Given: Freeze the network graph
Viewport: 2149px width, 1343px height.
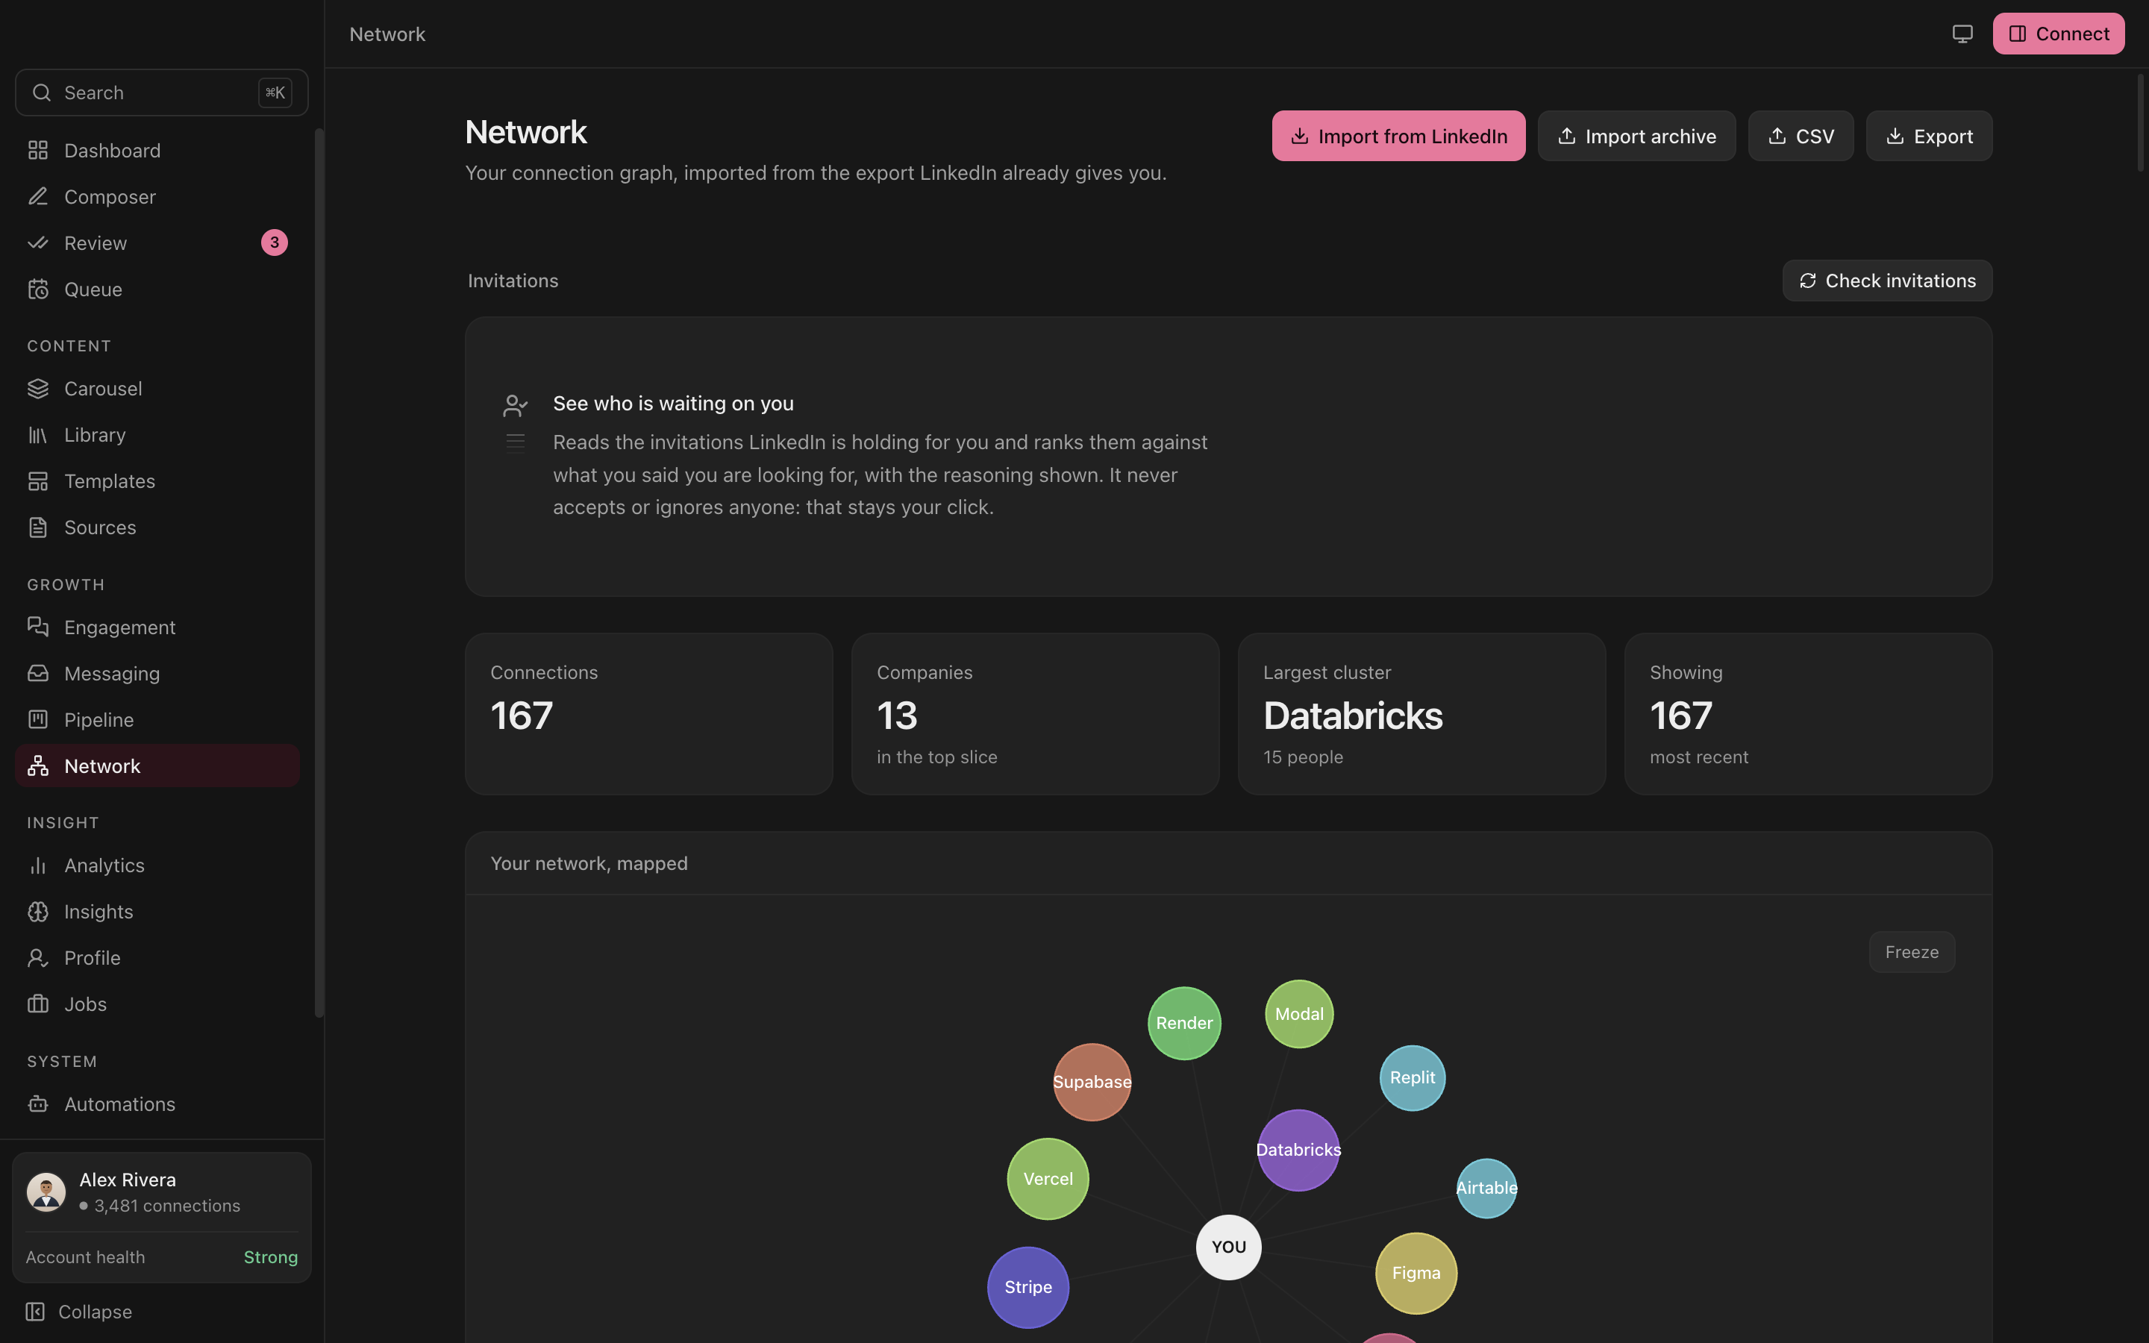Looking at the screenshot, I should click(1912, 952).
